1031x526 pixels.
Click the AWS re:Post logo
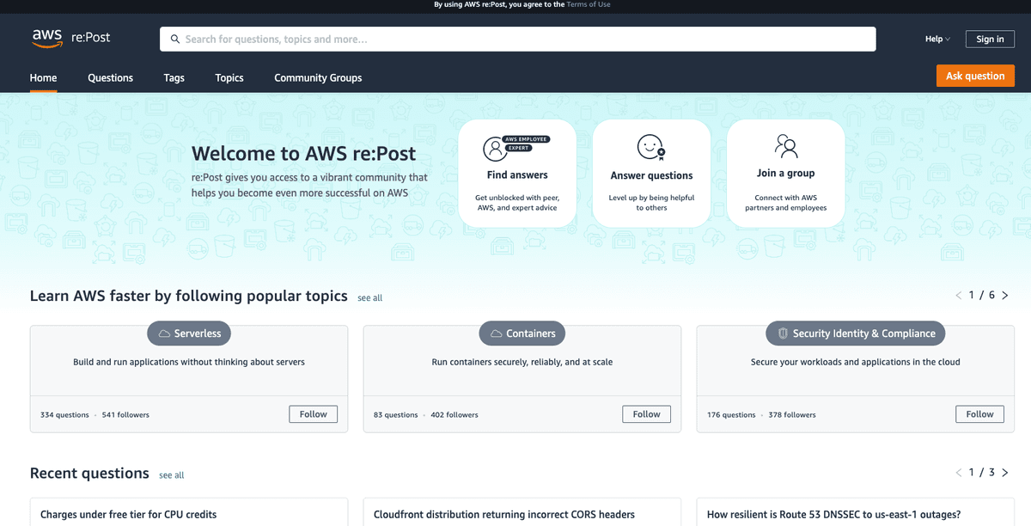tap(70, 38)
